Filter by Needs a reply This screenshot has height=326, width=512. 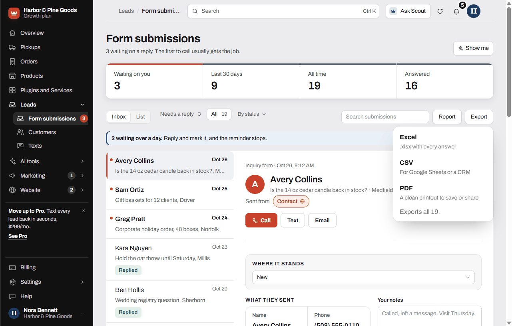pyautogui.click(x=180, y=114)
